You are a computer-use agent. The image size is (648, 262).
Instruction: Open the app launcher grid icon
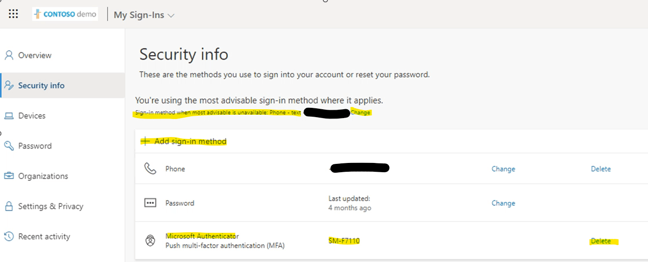(x=13, y=14)
